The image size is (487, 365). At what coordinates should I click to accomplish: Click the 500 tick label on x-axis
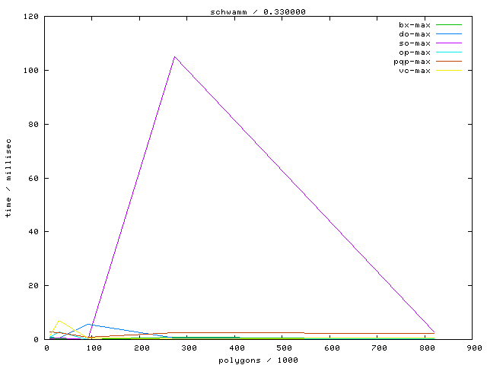point(285,348)
